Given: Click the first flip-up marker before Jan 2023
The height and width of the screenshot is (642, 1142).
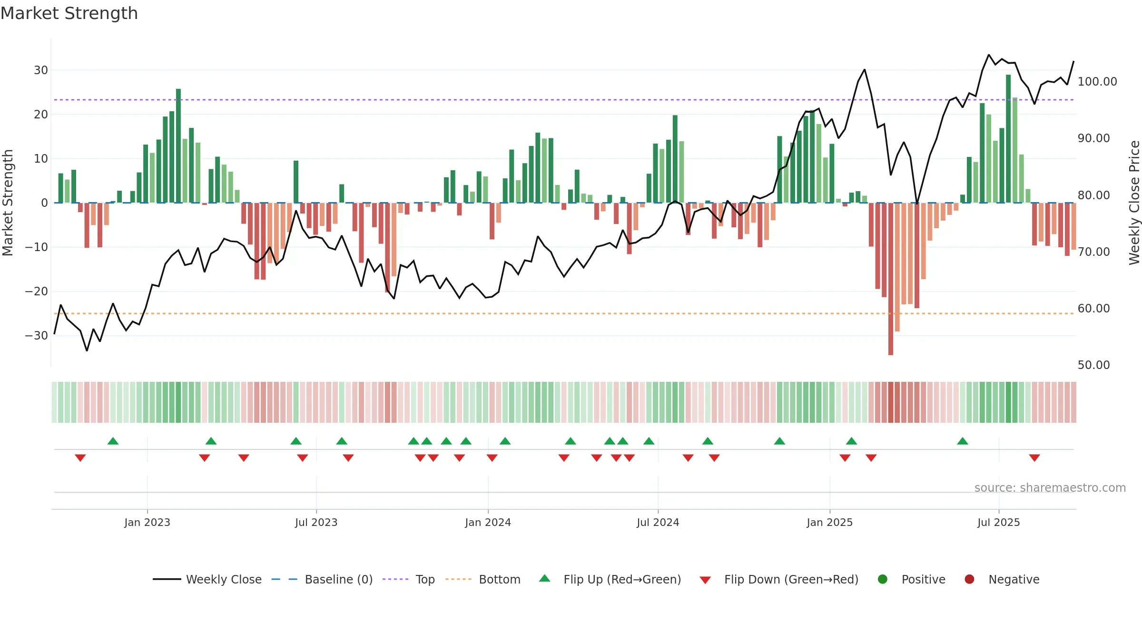Looking at the screenshot, I should pos(113,441).
